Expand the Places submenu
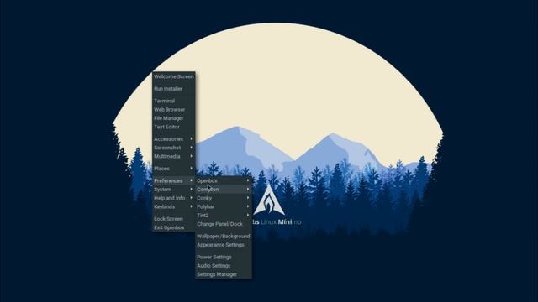Viewport: 538px width, 302px height. (x=174, y=169)
